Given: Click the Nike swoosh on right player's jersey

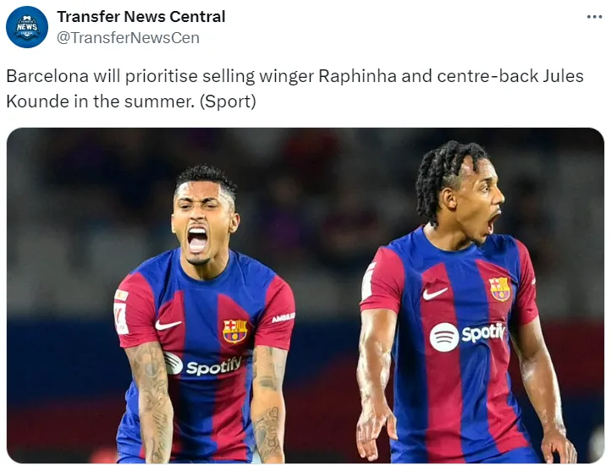Looking at the screenshot, I should [x=435, y=293].
